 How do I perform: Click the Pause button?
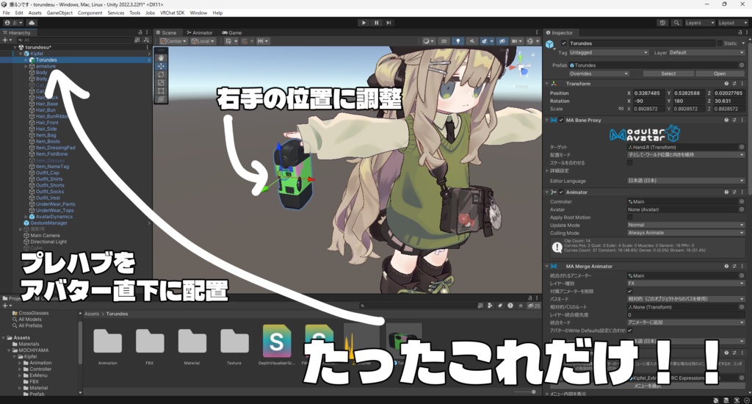pos(377,23)
